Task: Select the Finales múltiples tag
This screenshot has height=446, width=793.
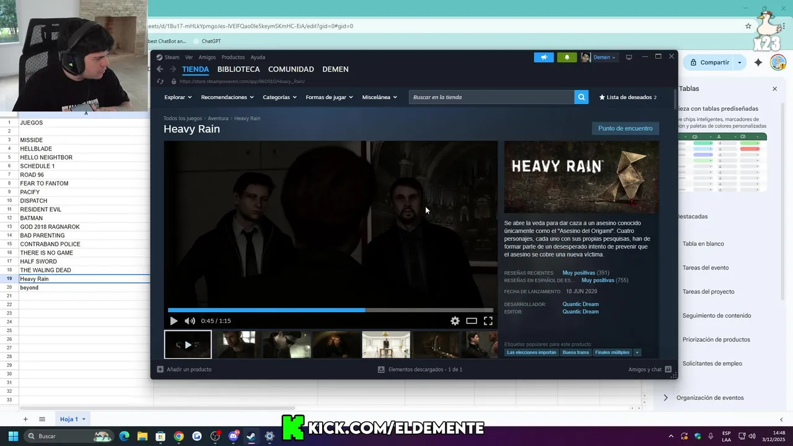Action: coord(611,352)
